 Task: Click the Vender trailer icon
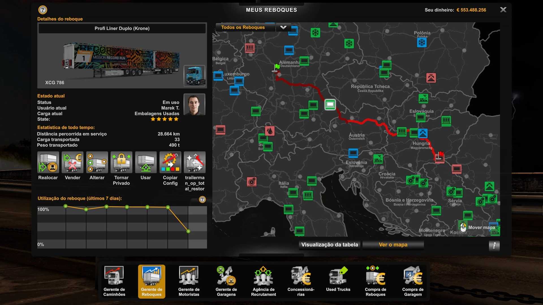pyautogui.click(x=72, y=162)
